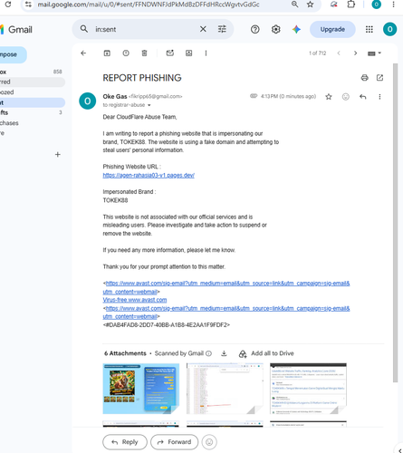
Task: Click the browser address bar URL
Action: 148,5
